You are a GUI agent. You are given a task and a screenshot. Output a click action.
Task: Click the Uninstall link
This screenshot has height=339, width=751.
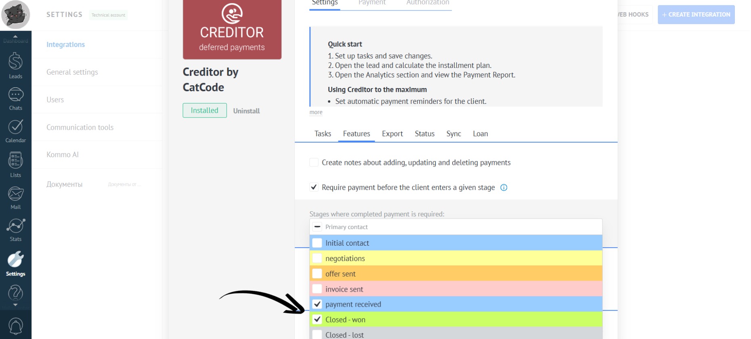tap(246, 111)
